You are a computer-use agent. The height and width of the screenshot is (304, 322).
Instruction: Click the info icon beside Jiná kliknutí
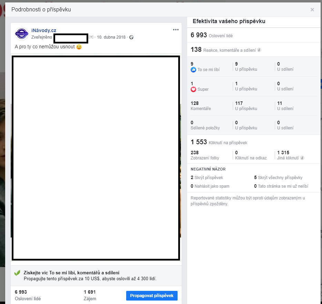302,158
